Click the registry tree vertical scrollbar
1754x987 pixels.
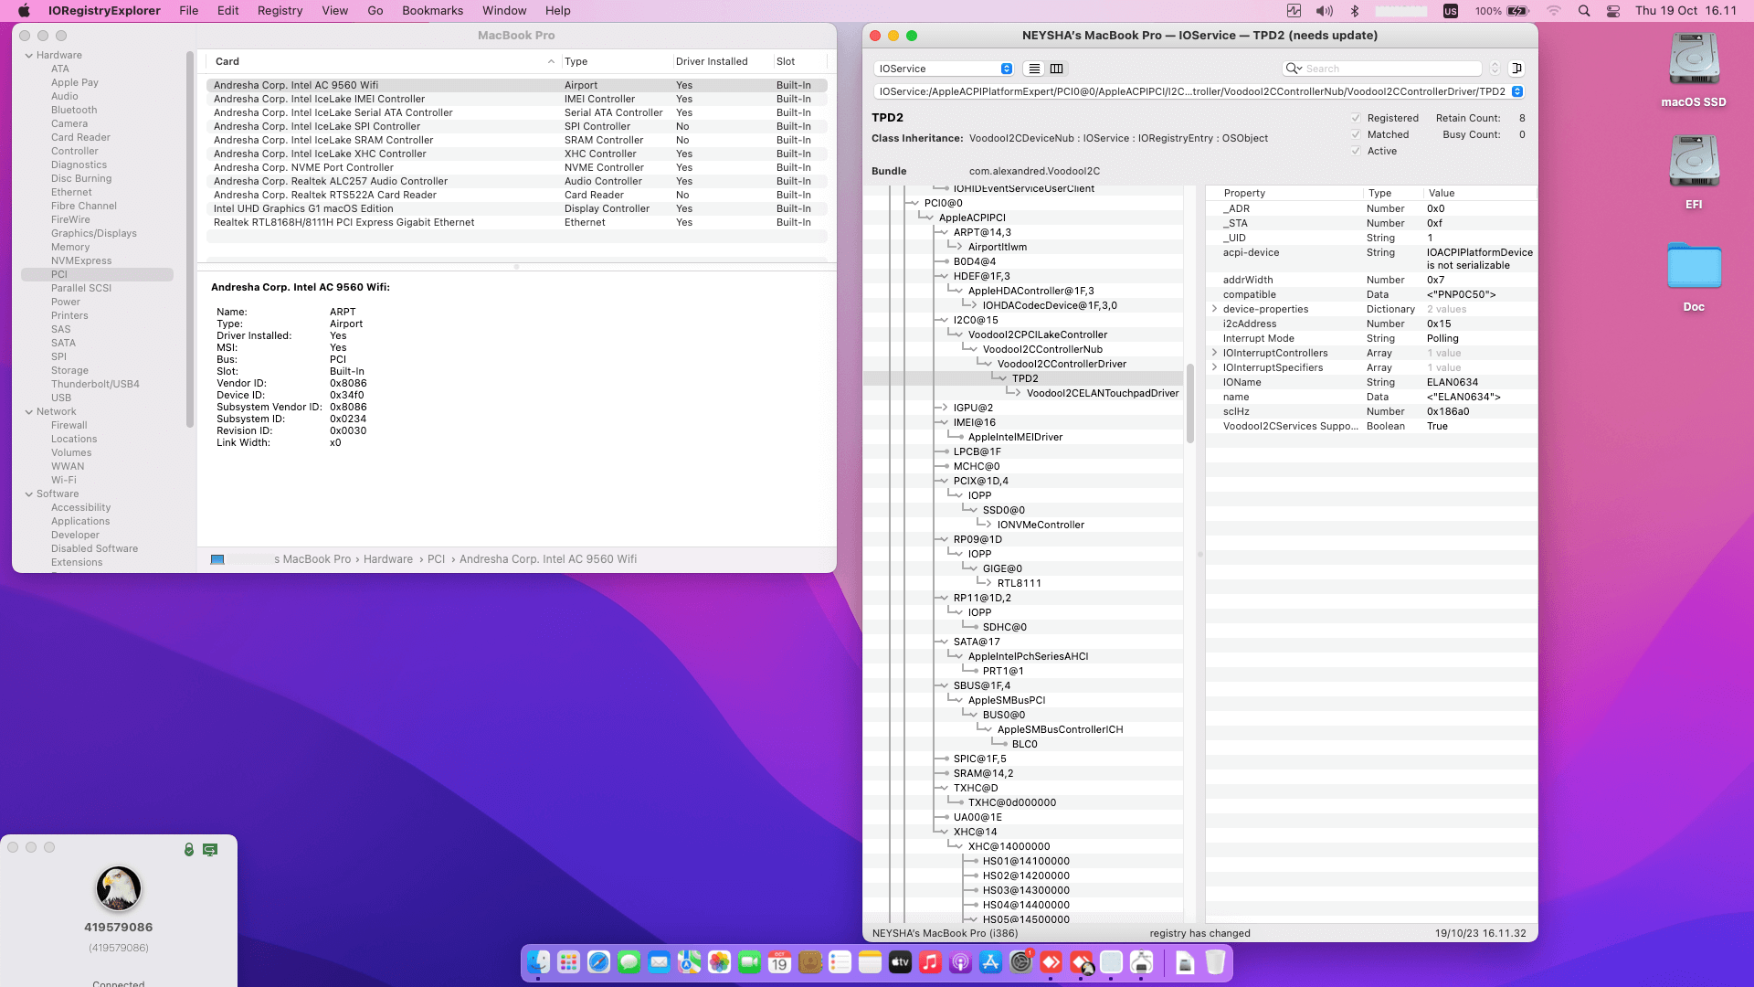click(x=1189, y=402)
